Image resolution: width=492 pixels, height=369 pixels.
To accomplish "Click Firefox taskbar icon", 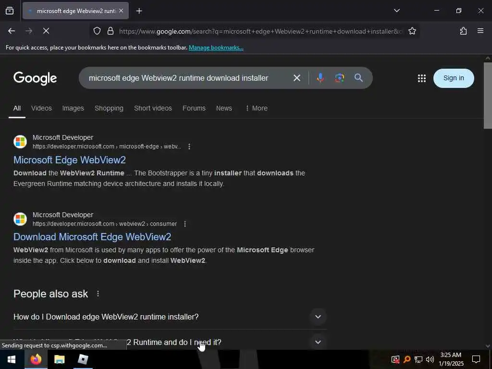I will [x=36, y=359].
